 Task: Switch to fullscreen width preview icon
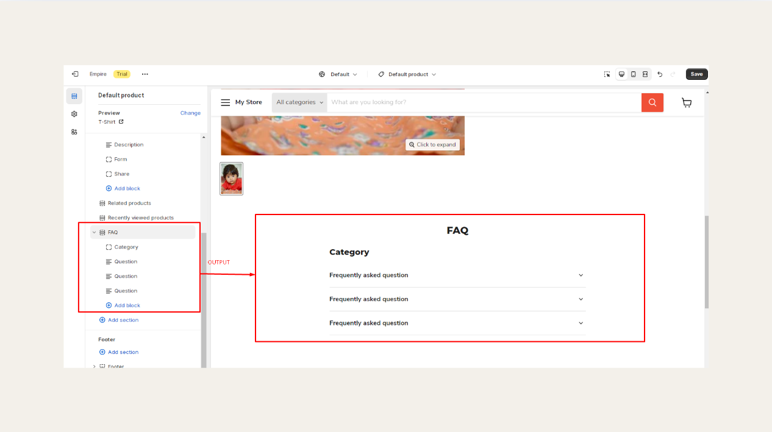[x=645, y=74]
